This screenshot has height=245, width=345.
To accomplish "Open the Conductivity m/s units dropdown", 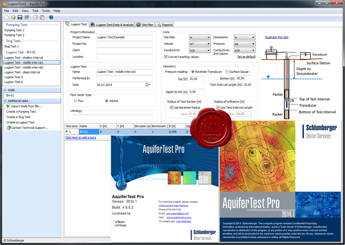I will click(200, 50).
